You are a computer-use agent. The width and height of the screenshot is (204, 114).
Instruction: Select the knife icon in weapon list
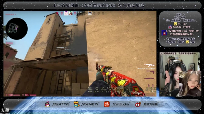(149, 78)
